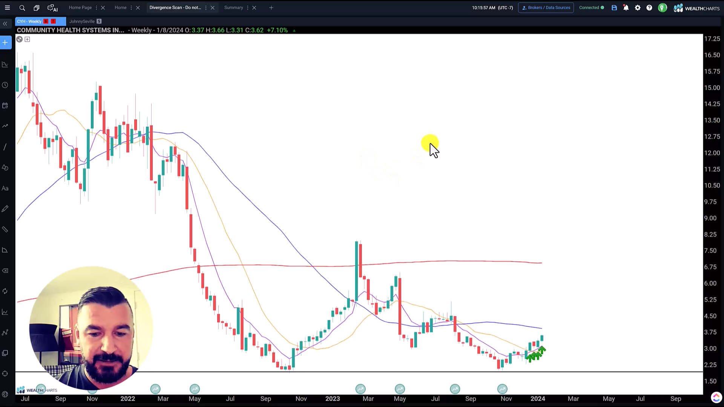Open Home tab options kebab menu
724x407 pixels.
click(131, 8)
